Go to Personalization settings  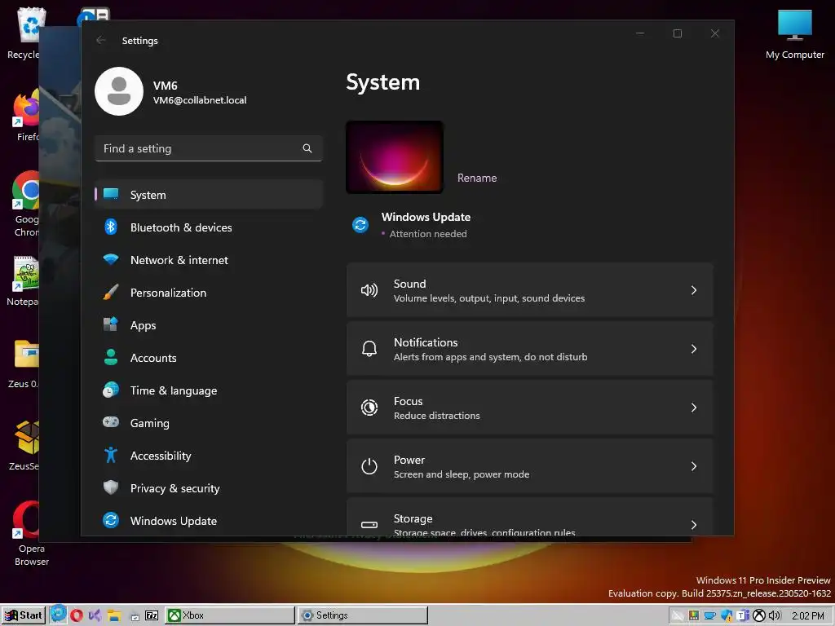(209, 293)
